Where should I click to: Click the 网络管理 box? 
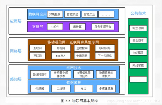[x=138, y=65]
